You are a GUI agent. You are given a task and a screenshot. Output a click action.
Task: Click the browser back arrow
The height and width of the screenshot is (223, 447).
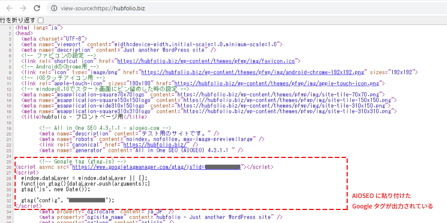point(9,8)
